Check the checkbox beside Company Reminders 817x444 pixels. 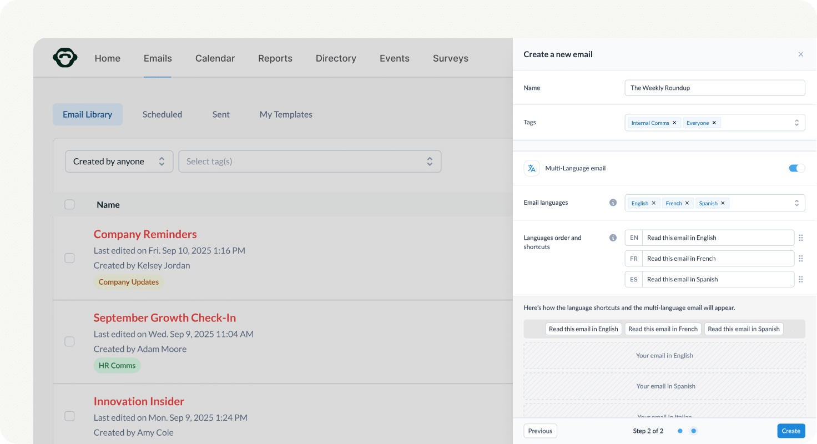coord(69,258)
